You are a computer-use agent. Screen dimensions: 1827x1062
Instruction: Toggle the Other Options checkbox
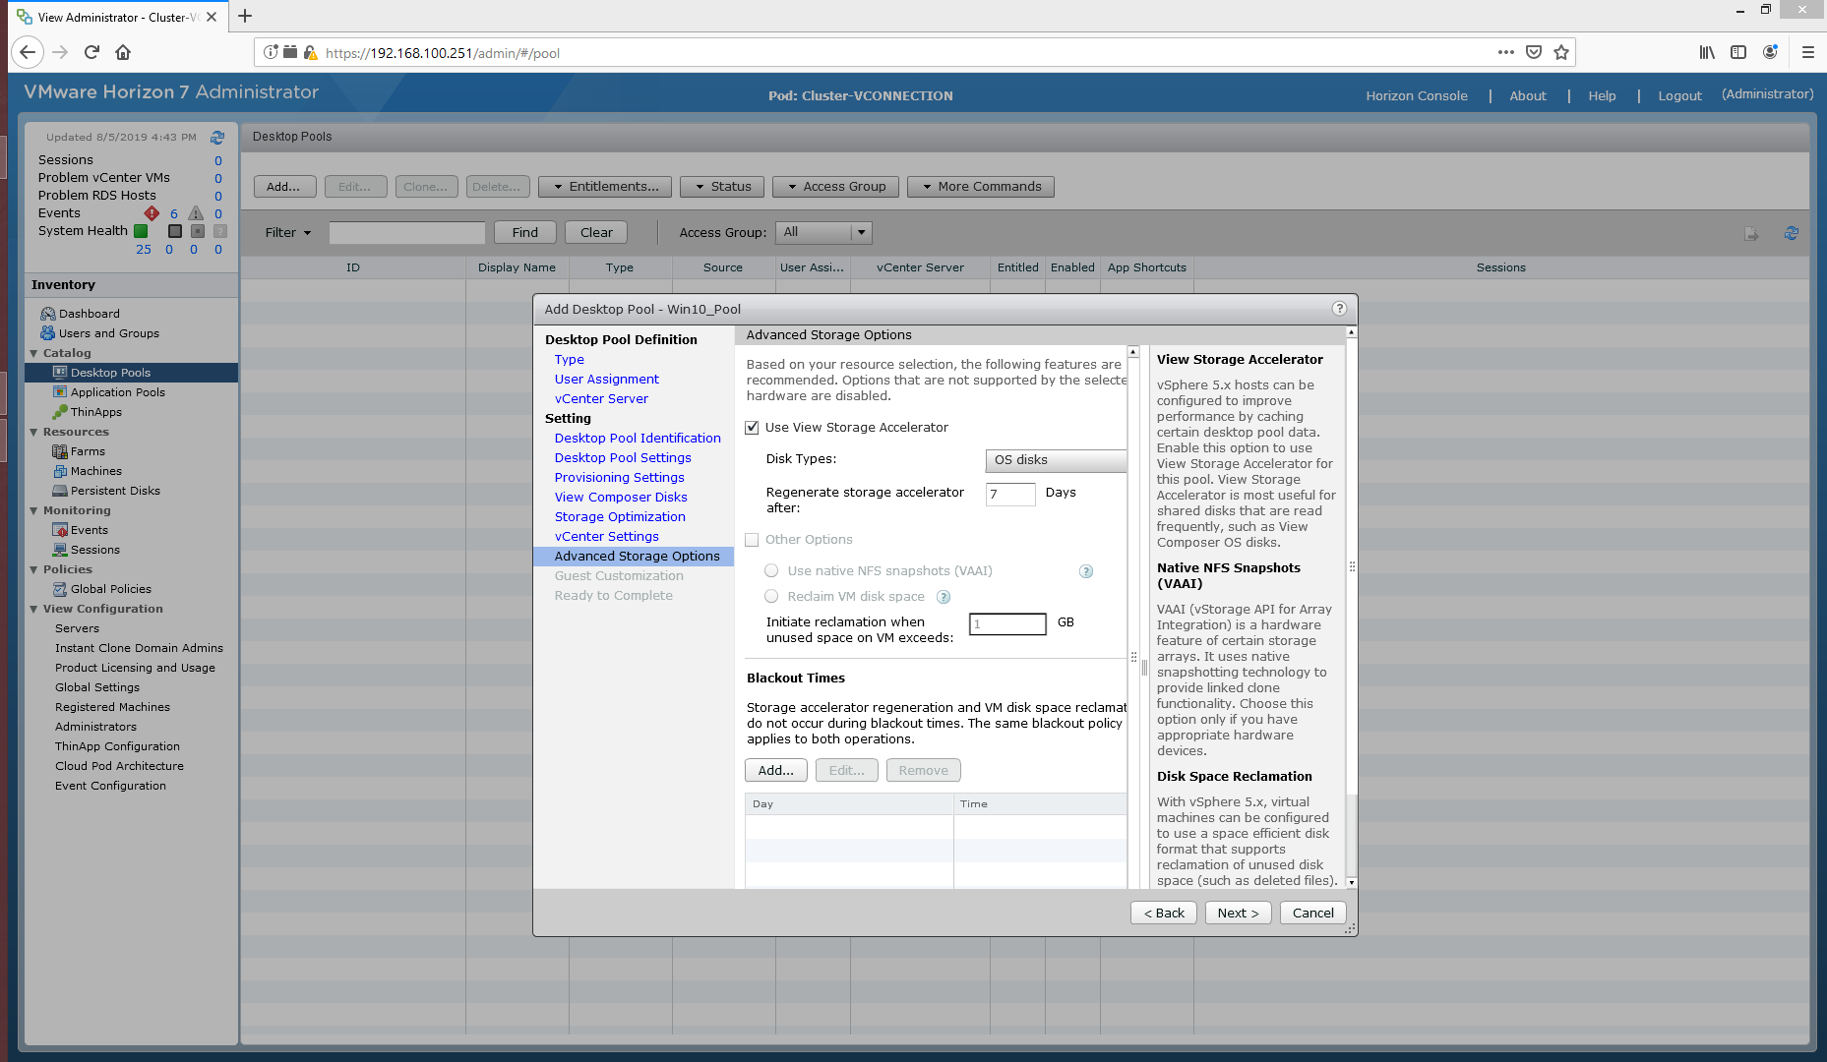tap(753, 540)
